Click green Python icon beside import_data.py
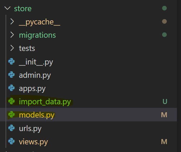 click(12, 102)
